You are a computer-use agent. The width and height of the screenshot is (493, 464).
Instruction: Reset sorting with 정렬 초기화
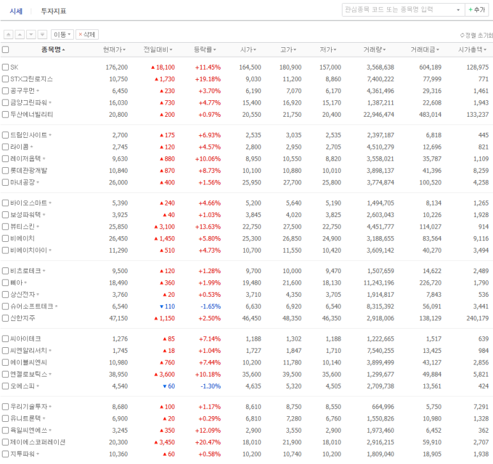pyautogui.click(x=476, y=35)
